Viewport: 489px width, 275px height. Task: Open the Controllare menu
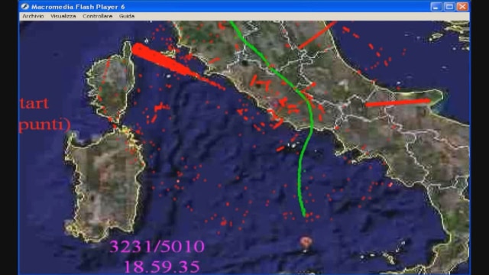point(97,16)
